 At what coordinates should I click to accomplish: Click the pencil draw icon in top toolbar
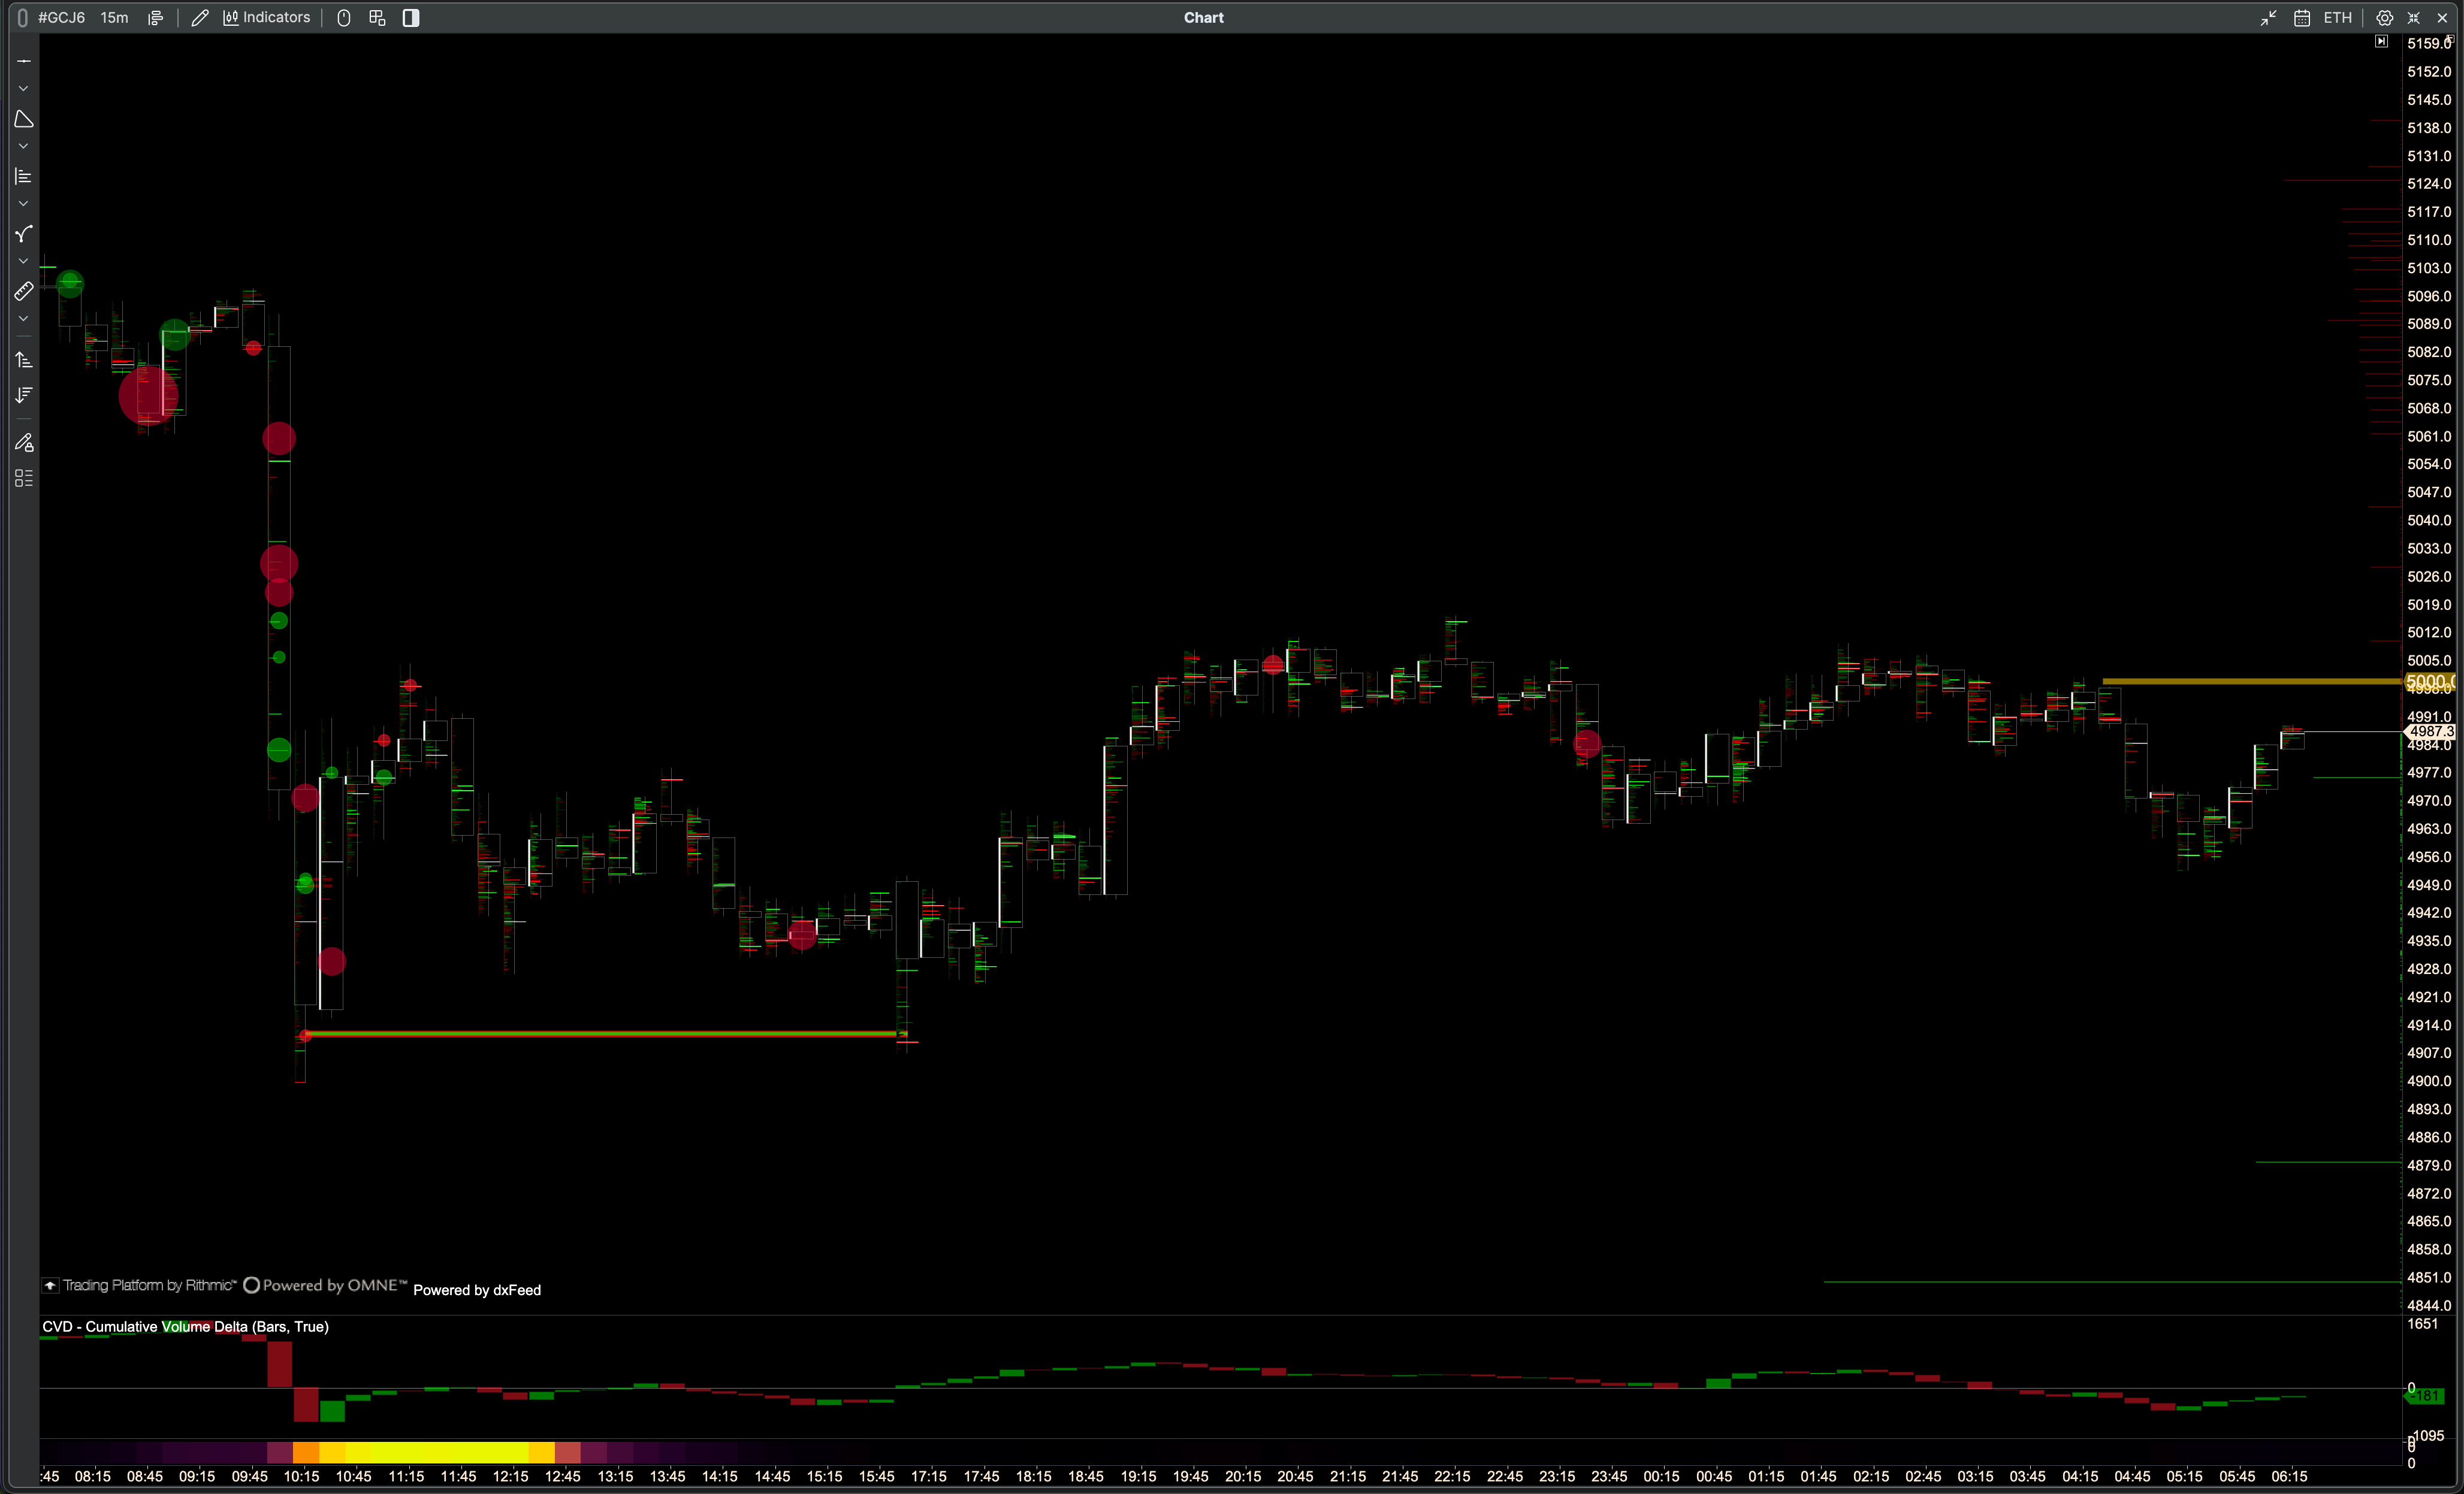coord(200,18)
